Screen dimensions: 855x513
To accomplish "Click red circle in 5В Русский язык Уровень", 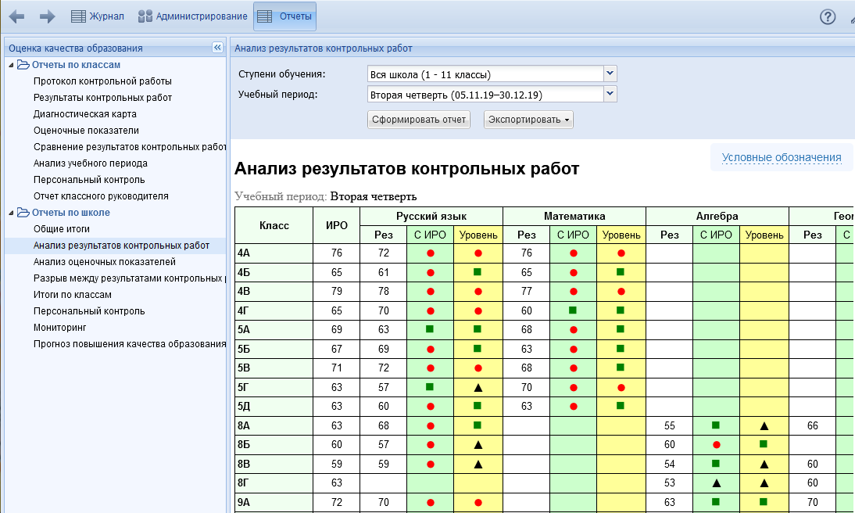I will [x=478, y=368].
